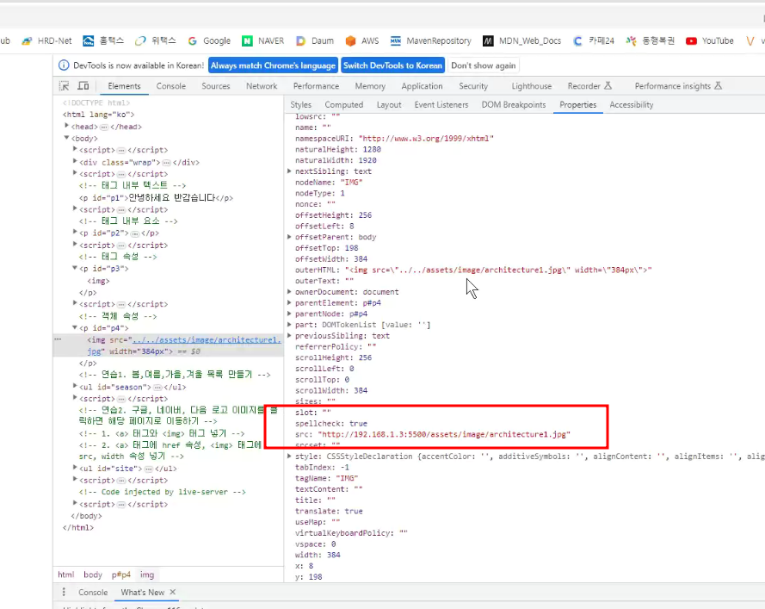Image resolution: width=765 pixels, height=609 pixels.
Task: Open the 카페24 bookmark
Action: [x=593, y=41]
